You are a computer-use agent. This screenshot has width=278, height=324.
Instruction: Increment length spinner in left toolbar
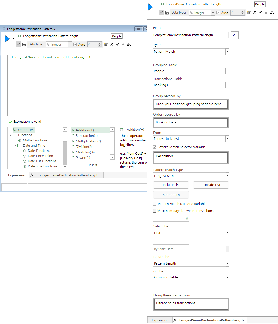(x=99, y=43)
